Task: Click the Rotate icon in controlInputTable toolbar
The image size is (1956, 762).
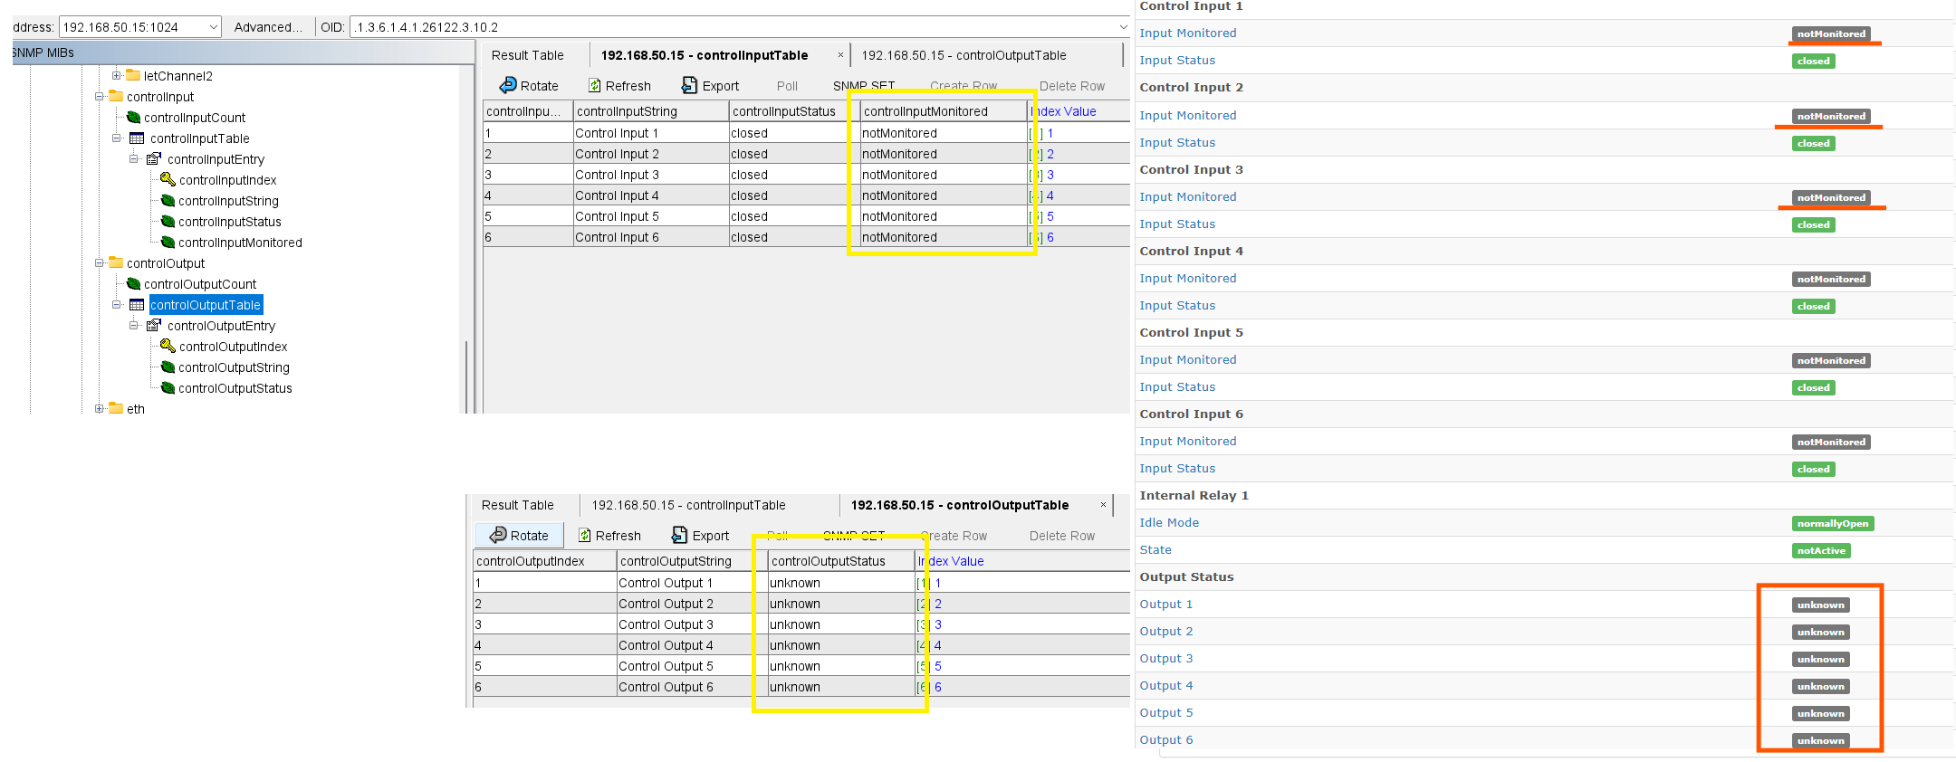Action: pyautogui.click(x=508, y=85)
